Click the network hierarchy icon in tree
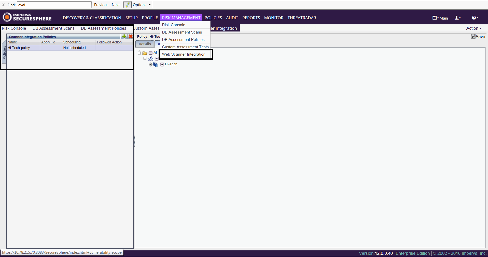 (x=151, y=58)
